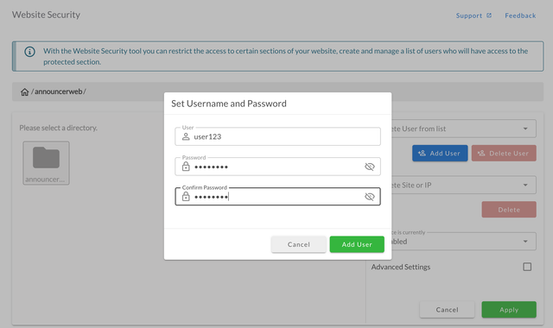Open the Feedback link

point(520,16)
